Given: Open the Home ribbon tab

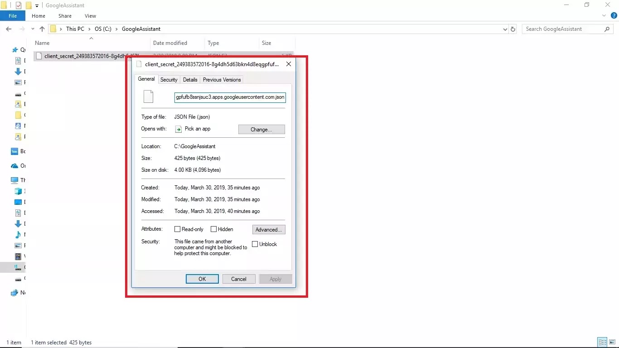Looking at the screenshot, I should tap(39, 16).
